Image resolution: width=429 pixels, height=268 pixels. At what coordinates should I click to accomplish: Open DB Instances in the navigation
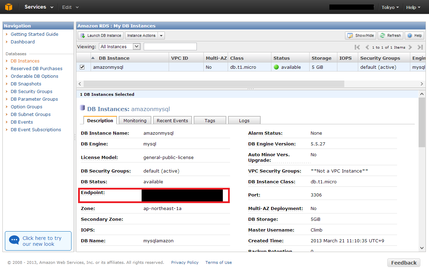pos(25,61)
